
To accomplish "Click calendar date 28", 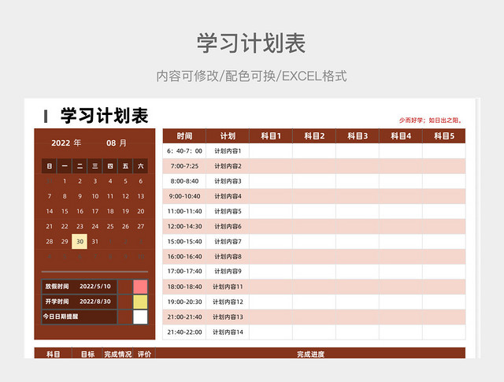I will coord(50,242).
